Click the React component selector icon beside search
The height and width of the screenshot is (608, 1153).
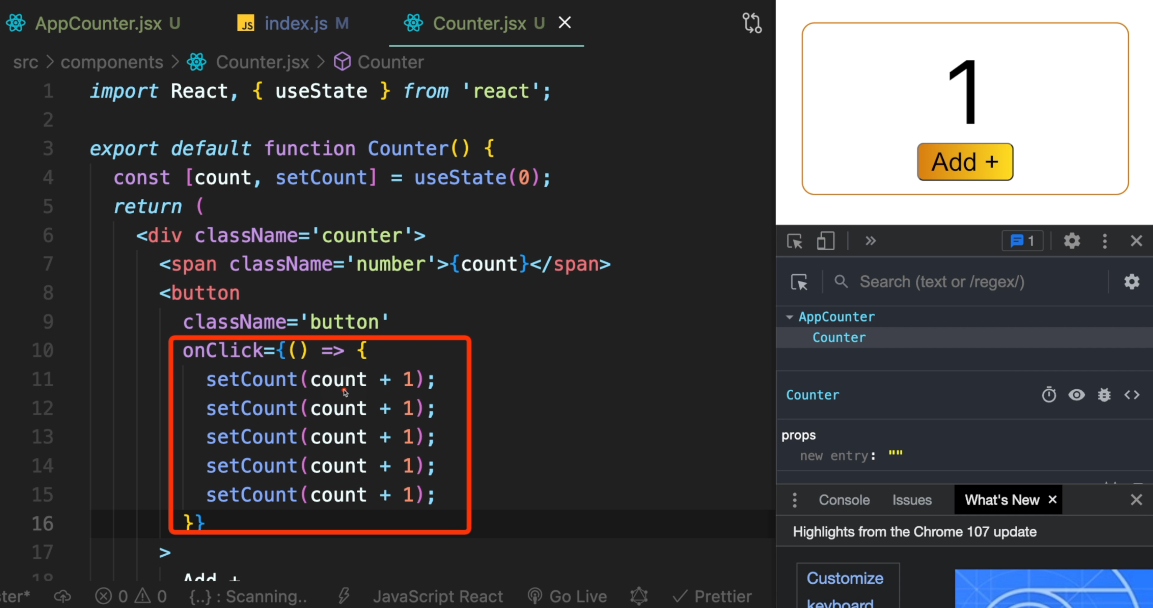click(x=799, y=282)
